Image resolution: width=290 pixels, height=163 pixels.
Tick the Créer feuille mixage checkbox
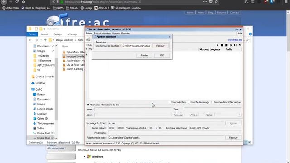coord(189,102)
